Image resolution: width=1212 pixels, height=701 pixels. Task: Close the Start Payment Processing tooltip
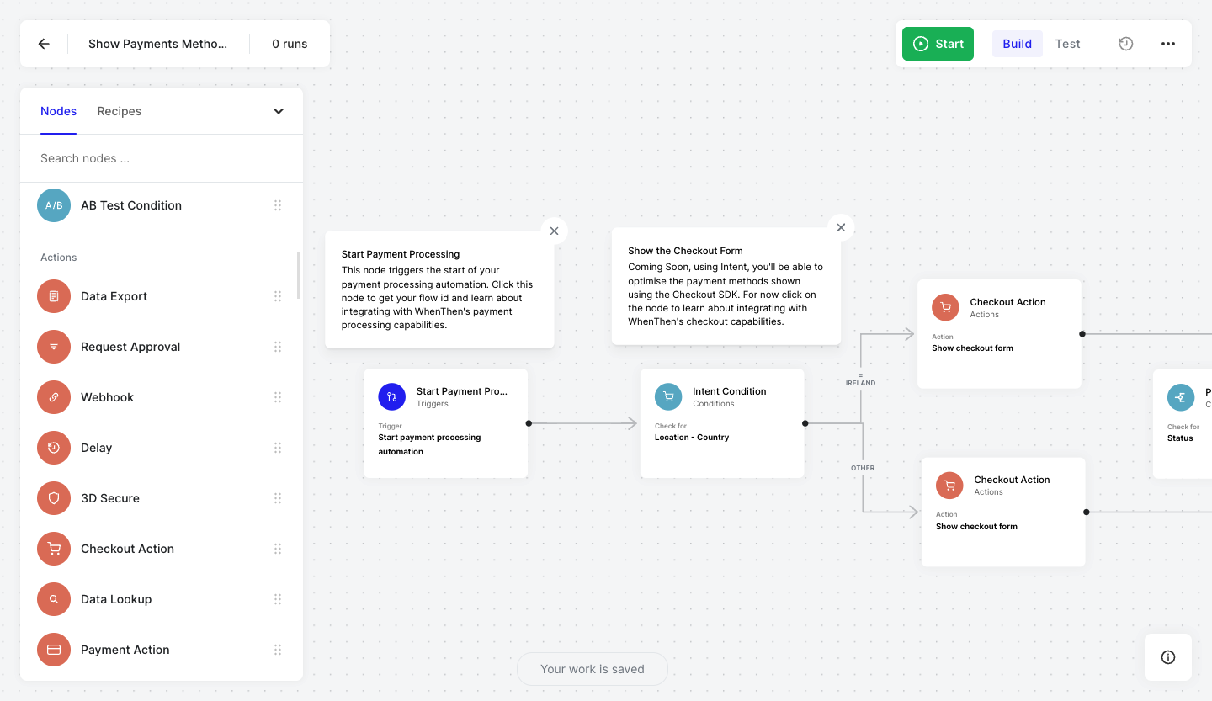554,231
